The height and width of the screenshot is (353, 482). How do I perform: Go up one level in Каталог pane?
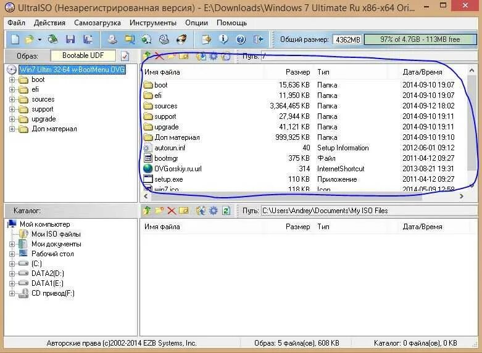pyautogui.click(x=147, y=211)
